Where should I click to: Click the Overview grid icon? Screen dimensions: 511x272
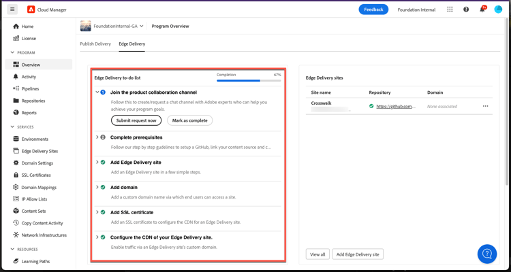pyautogui.click(x=16, y=65)
